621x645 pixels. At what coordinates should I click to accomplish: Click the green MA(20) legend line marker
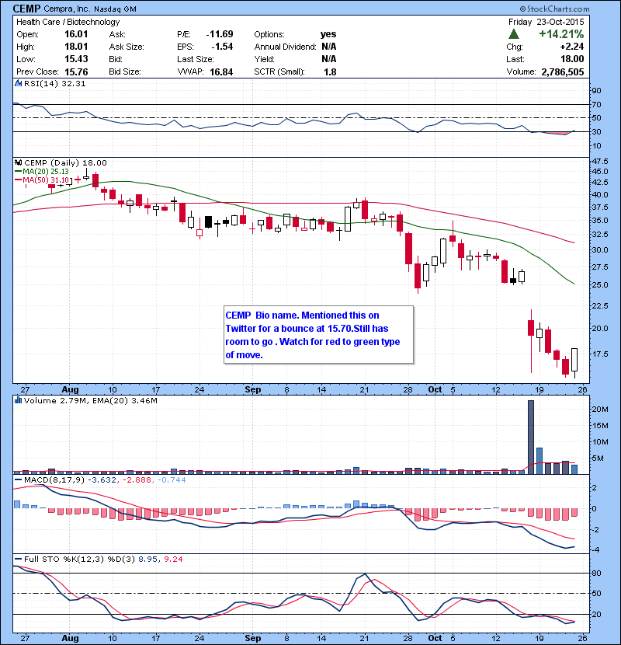tap(19, 172)
